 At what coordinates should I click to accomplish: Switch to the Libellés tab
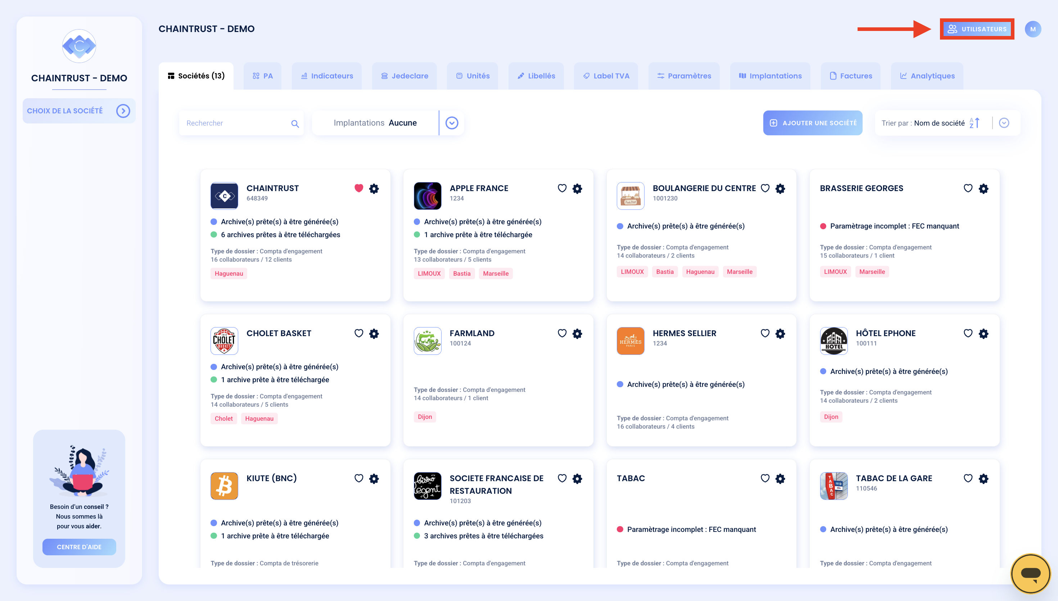(536, 76)
